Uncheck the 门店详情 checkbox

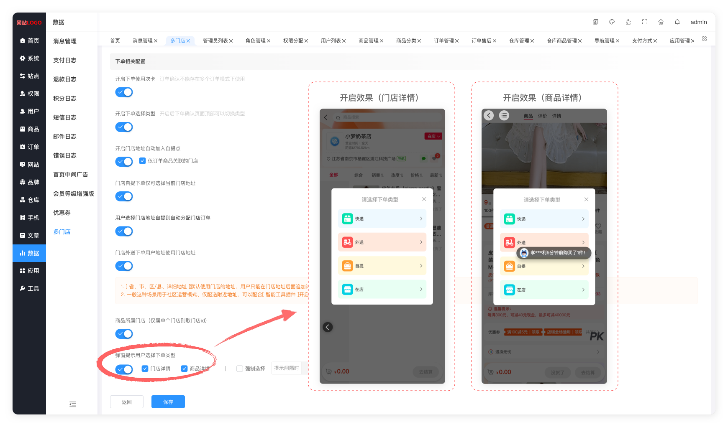click(x=145, y=369)
